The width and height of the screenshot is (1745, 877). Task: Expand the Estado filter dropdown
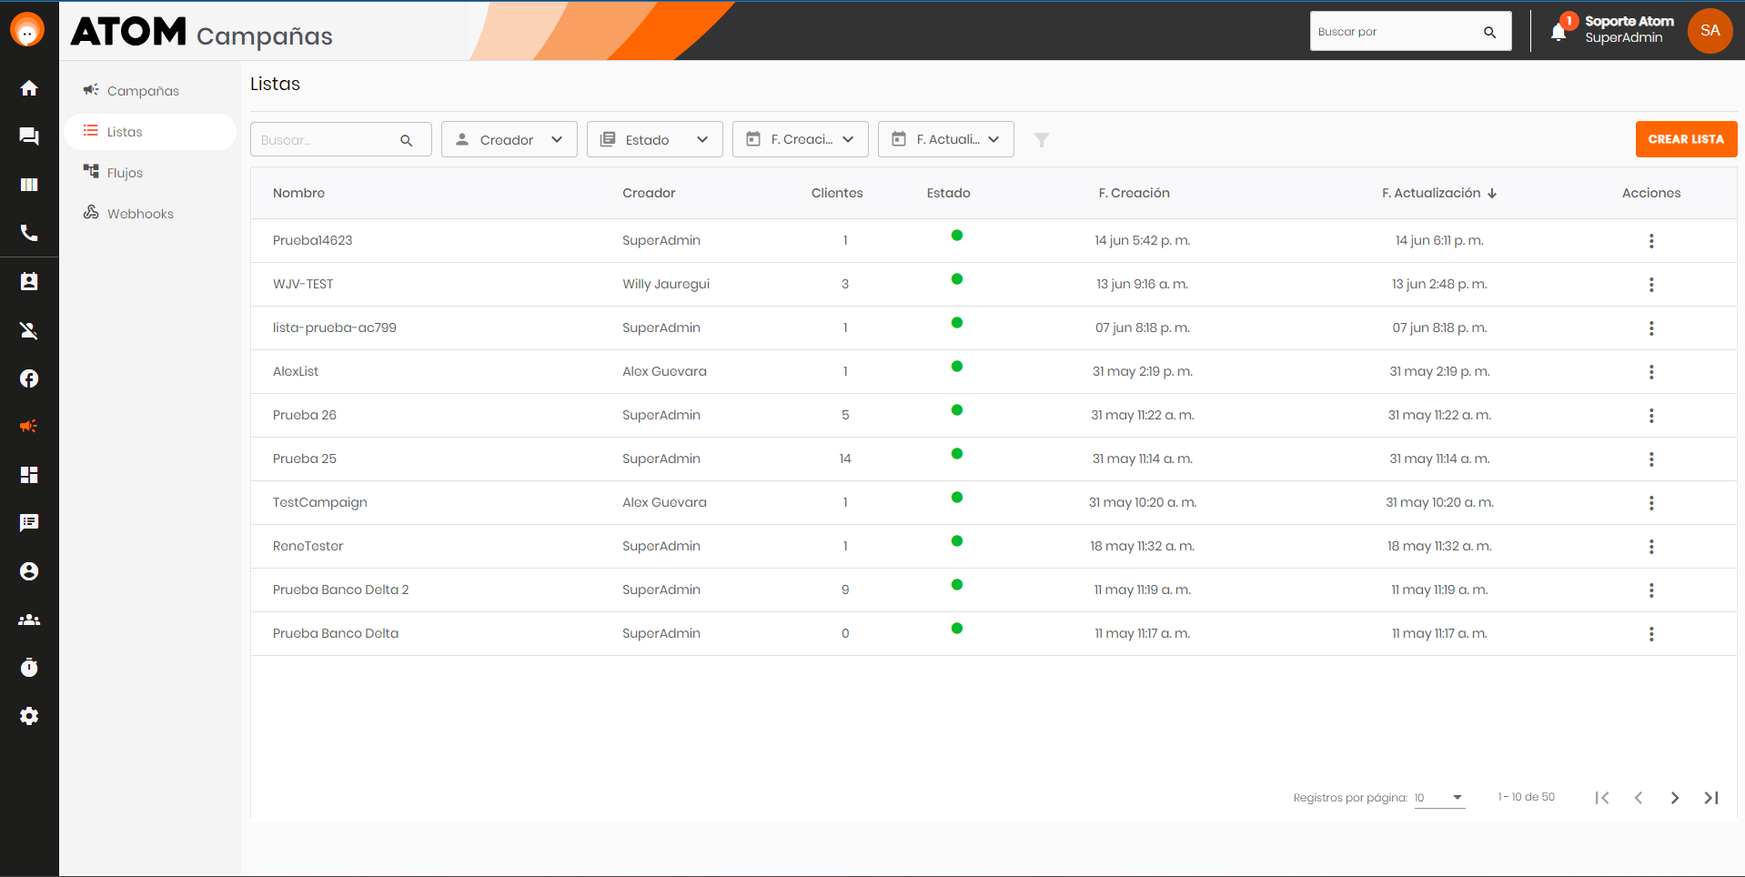(655, 139)
